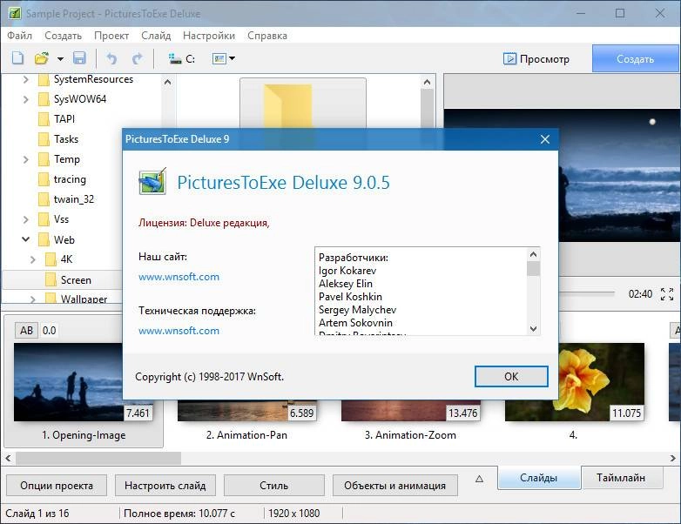
Task: Open the Создать menu
Action: click(x=63, y=36)
